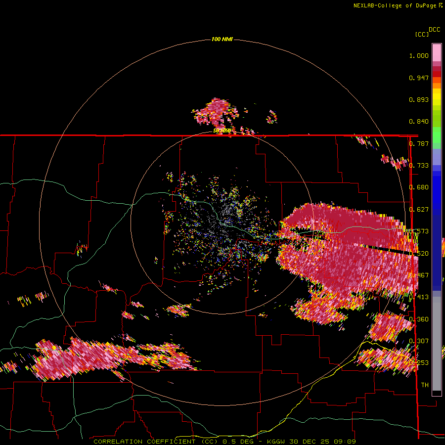
Task: Pick the light pink top legend color
Action: tap(437, 52)
